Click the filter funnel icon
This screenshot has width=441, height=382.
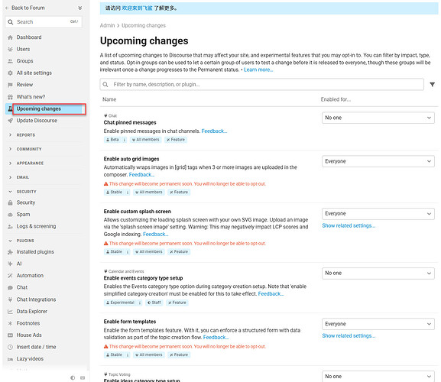(432, 84)
